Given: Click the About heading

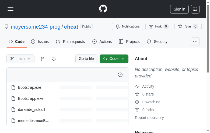Looking at the screenshot, I should (x=141, y=59).
